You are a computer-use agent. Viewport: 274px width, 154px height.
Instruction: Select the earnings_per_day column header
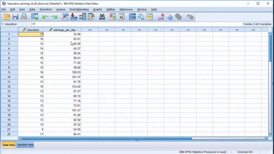[63, 30]
